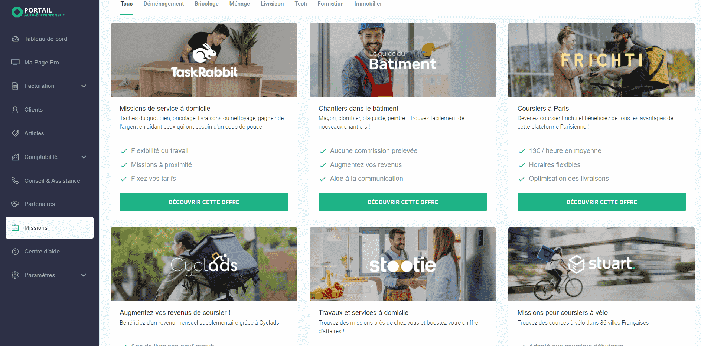Select the Missions briefcase icon

point(15,228)
